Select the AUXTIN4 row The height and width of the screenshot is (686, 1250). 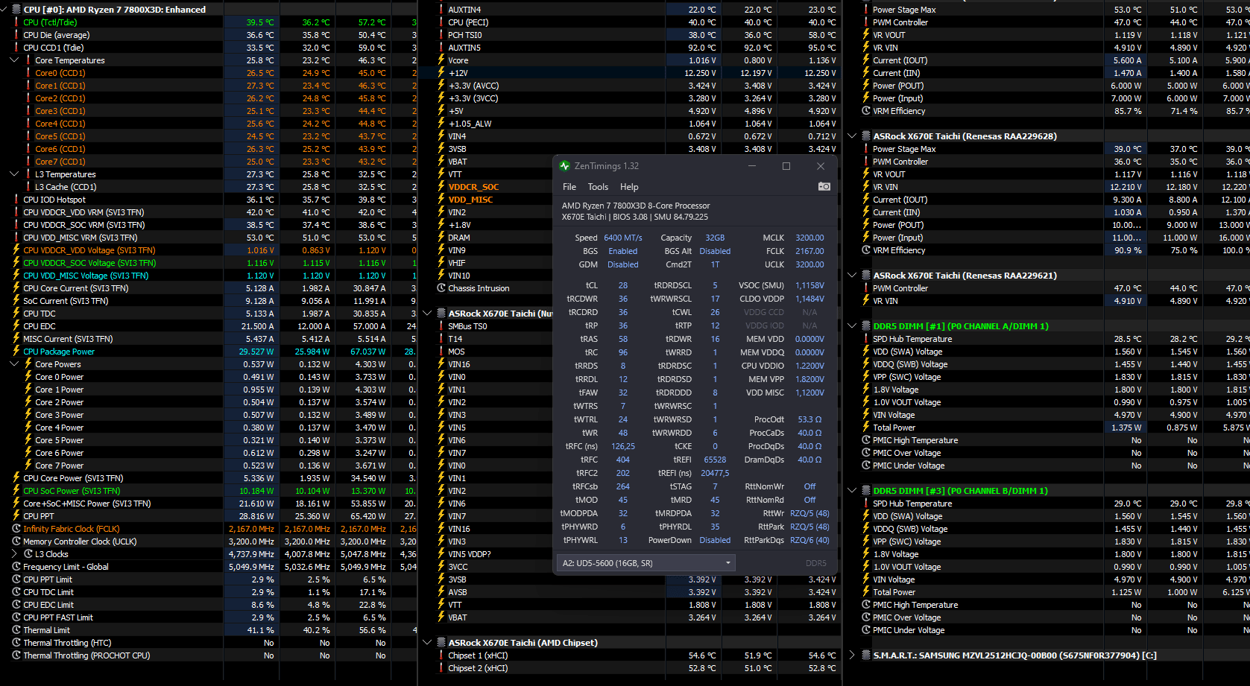coord(631,10)
